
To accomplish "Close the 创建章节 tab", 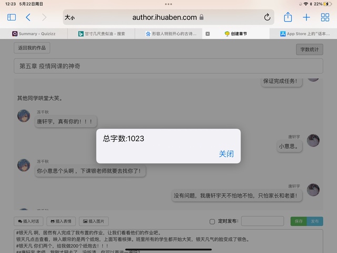I will (x=207, y=34).
